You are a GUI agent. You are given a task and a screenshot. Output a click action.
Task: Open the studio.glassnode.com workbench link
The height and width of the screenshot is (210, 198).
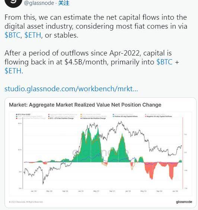coord(71,89)
